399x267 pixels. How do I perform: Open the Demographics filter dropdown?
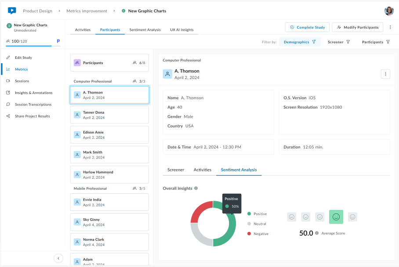pos(299,42)
